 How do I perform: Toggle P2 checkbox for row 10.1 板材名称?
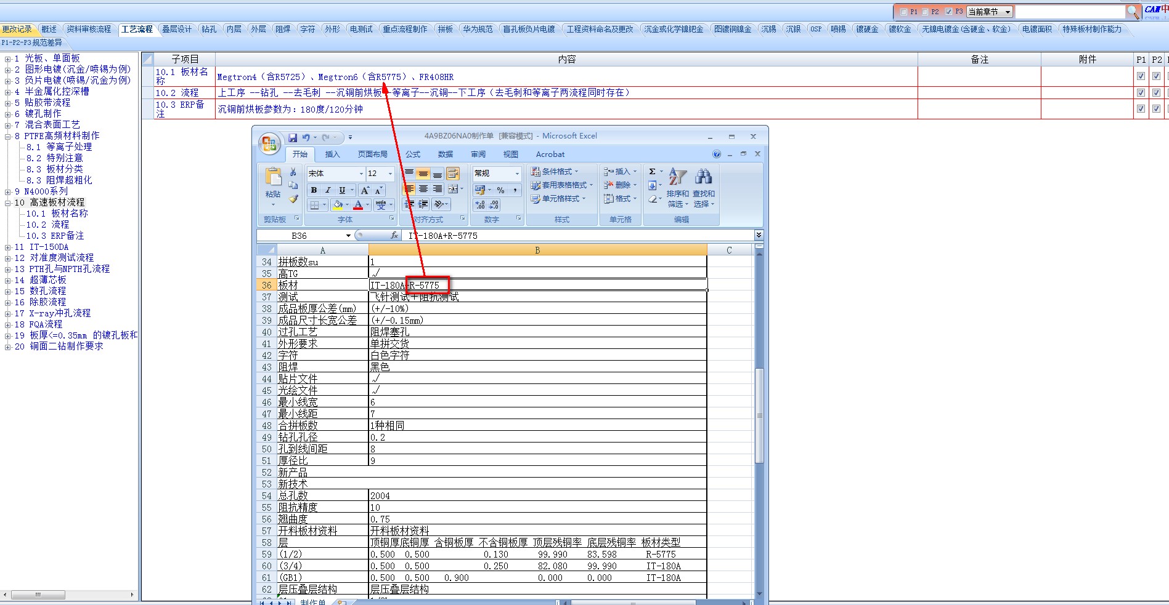[1156, 76]
